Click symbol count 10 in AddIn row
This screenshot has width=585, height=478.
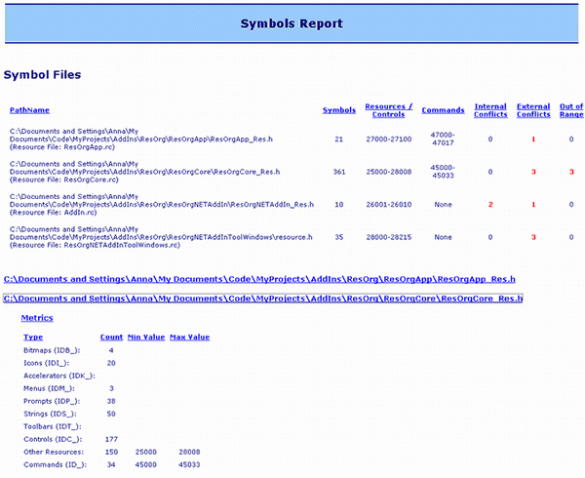pos(338,205)
